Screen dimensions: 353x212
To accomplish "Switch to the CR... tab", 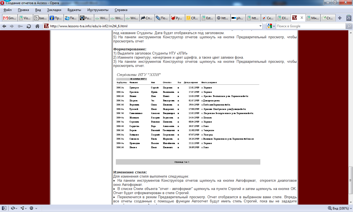I will 193,18.
